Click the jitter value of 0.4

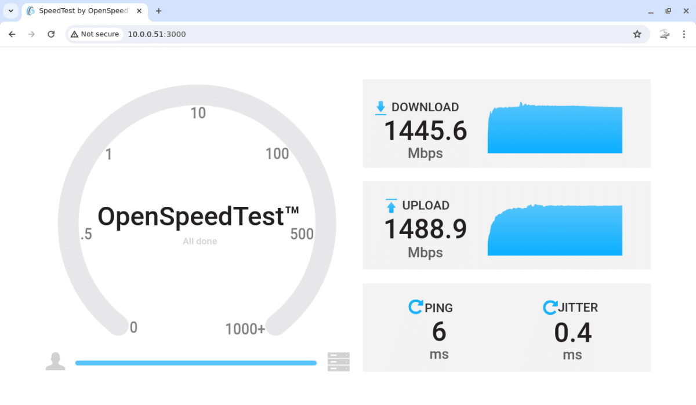572,333
